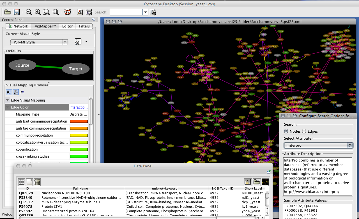Click the uniprot-keyword column header
The image size is (359, 219).
click(x=165, y=188)
